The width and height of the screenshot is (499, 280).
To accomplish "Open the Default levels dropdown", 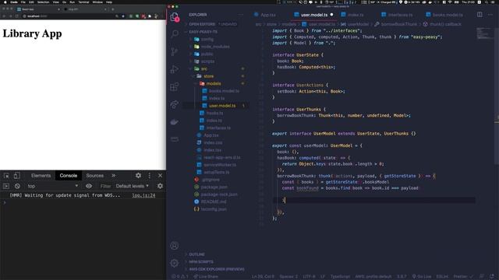I will tap(132, 186).
